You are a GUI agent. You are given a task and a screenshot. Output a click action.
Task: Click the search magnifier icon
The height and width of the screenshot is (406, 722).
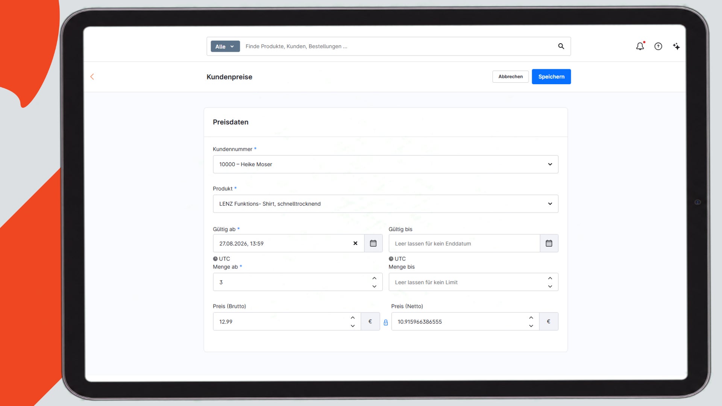tap(561, 46)
